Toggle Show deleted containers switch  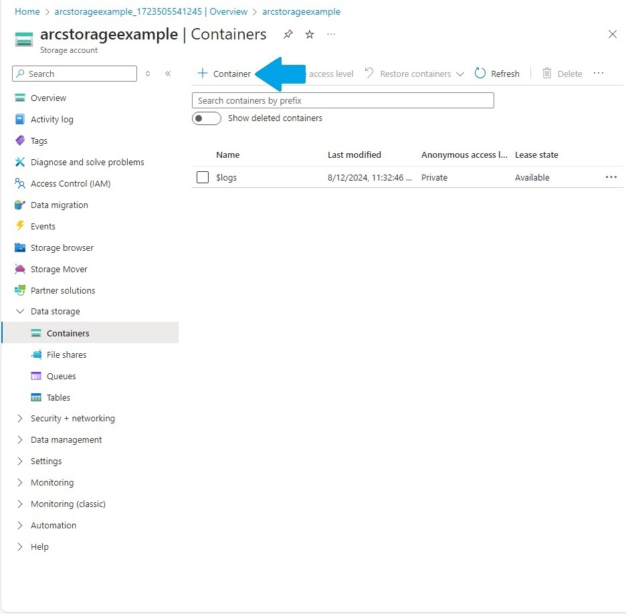tap(207, 118)
